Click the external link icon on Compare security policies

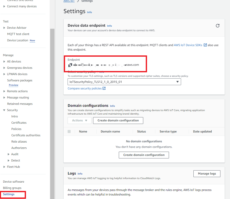click(104, 88)
